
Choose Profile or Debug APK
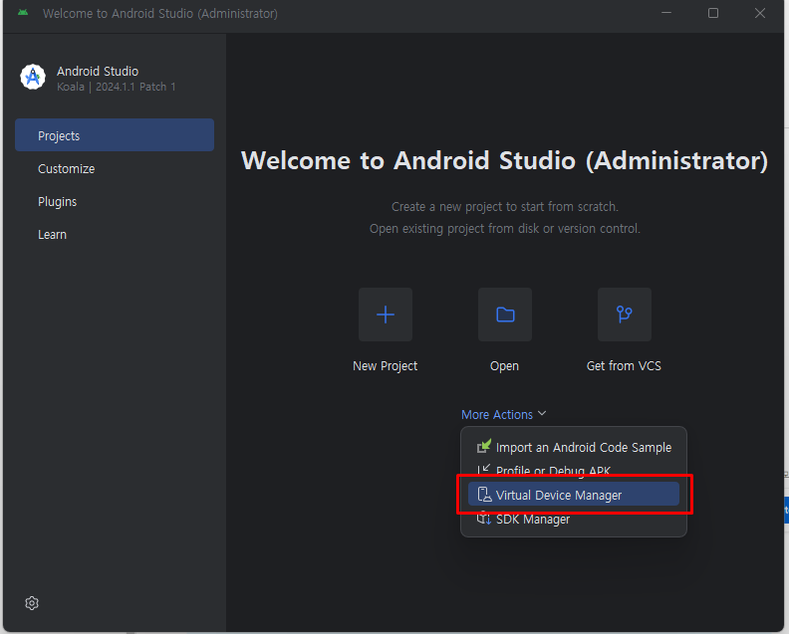pos(574,470)
